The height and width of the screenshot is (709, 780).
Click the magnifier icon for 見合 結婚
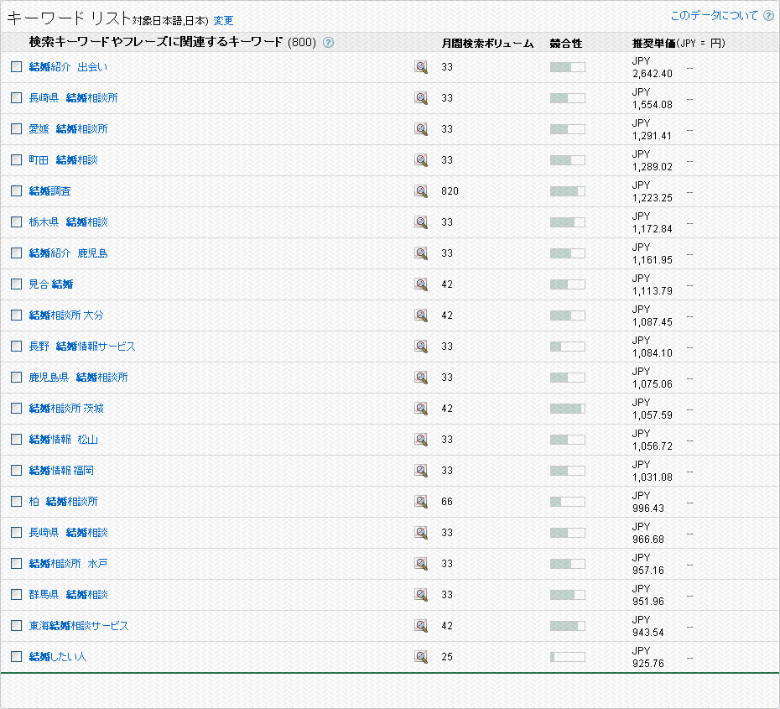[421, 284]
